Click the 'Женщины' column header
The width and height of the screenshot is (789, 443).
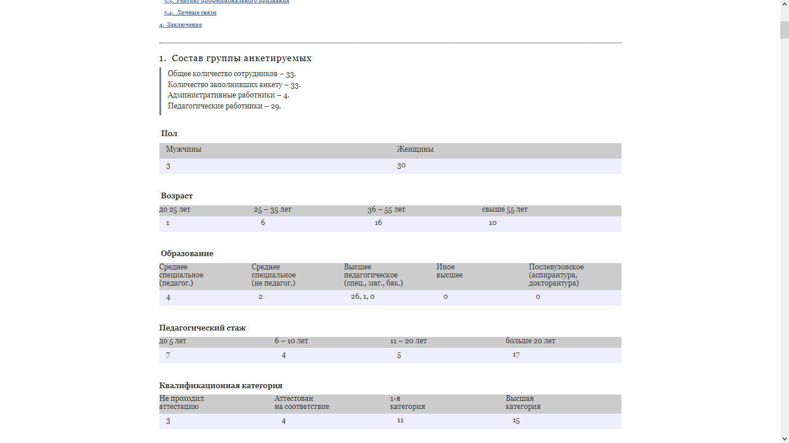415,149
